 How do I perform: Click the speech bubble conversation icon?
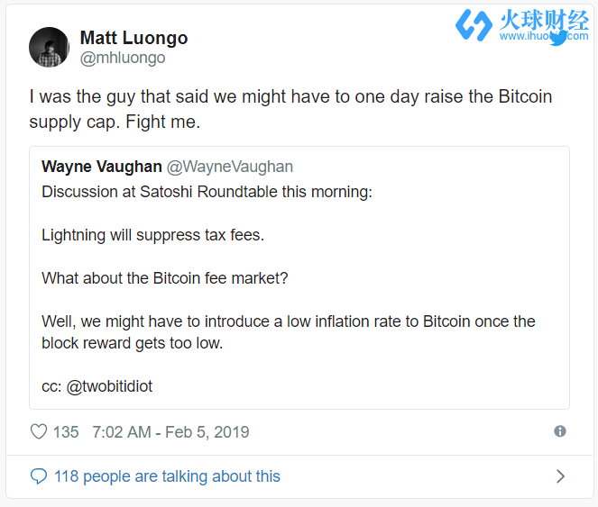(x=39, y=476)
